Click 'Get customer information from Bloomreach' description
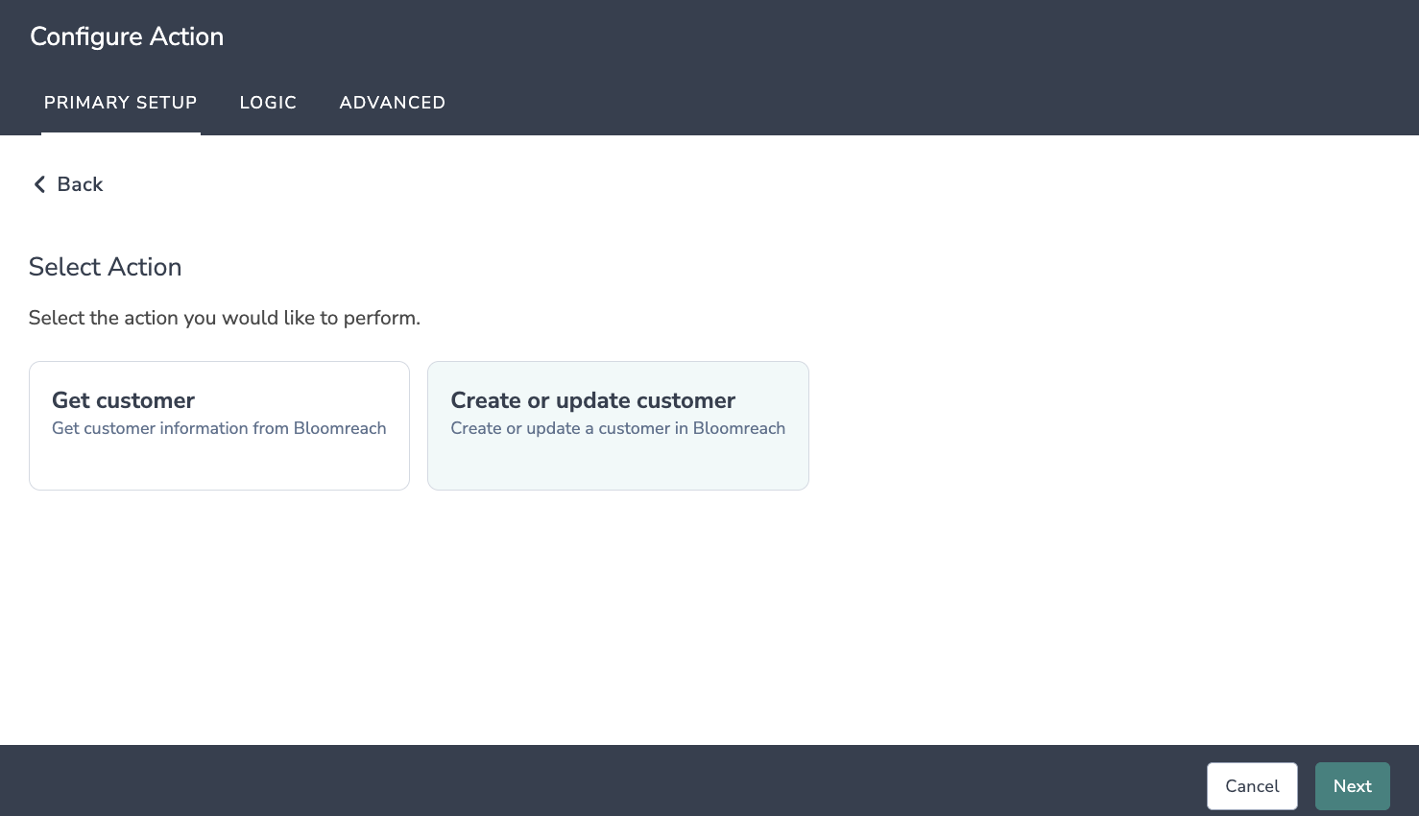This screenshot has width=1419, height=816. 219,428
